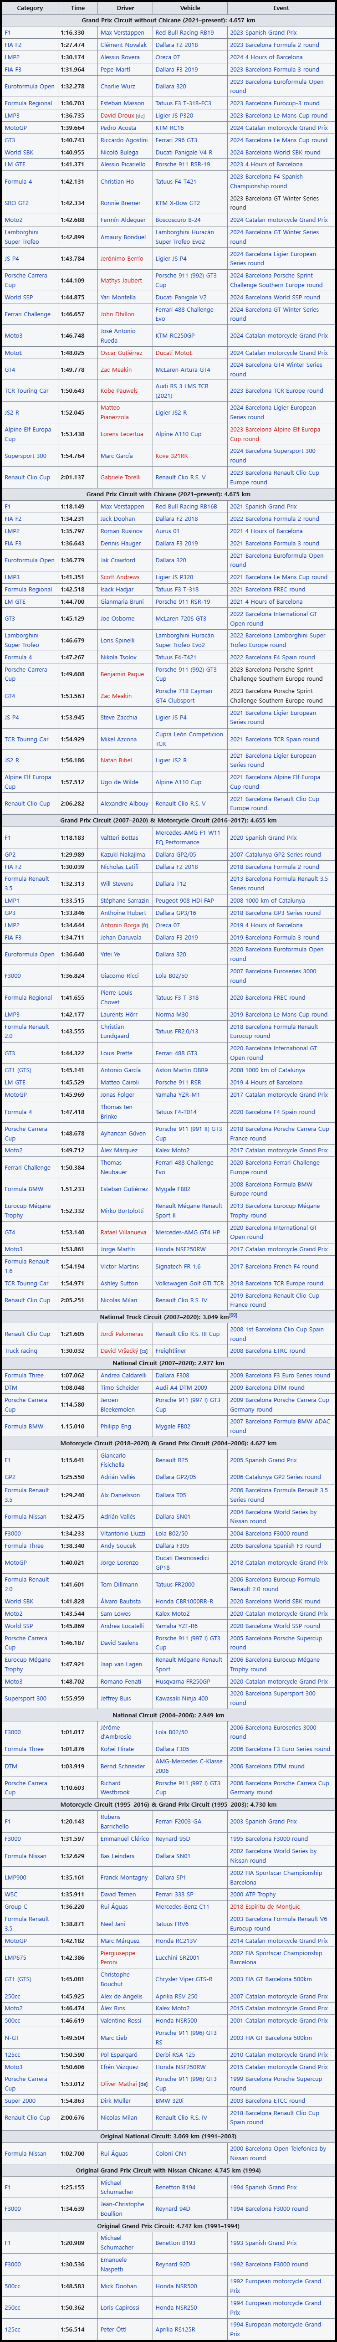Open Jack Doohan's driver page

[118, 519]
